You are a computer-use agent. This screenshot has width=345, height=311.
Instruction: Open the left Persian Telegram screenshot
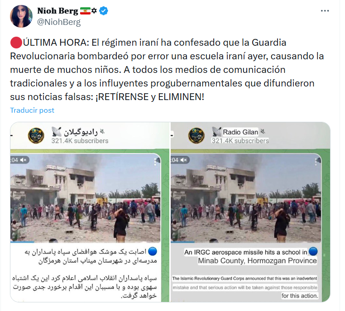pyautogui.click(x=90, y=212)
